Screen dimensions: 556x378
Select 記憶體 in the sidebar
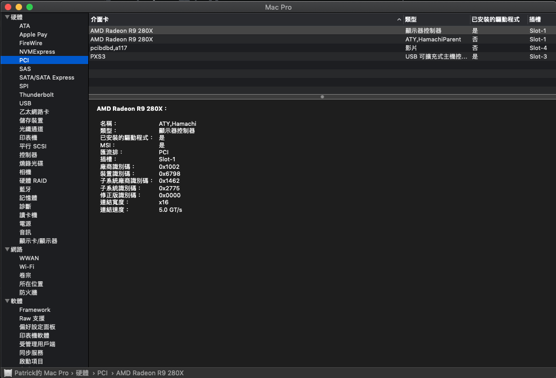pos(28,198)
